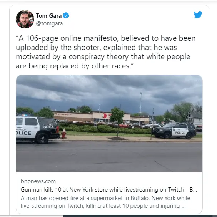Viewport: 217px width, 217px height.
Task: Open the Tom Gara display name
Action: click(48, 15)
